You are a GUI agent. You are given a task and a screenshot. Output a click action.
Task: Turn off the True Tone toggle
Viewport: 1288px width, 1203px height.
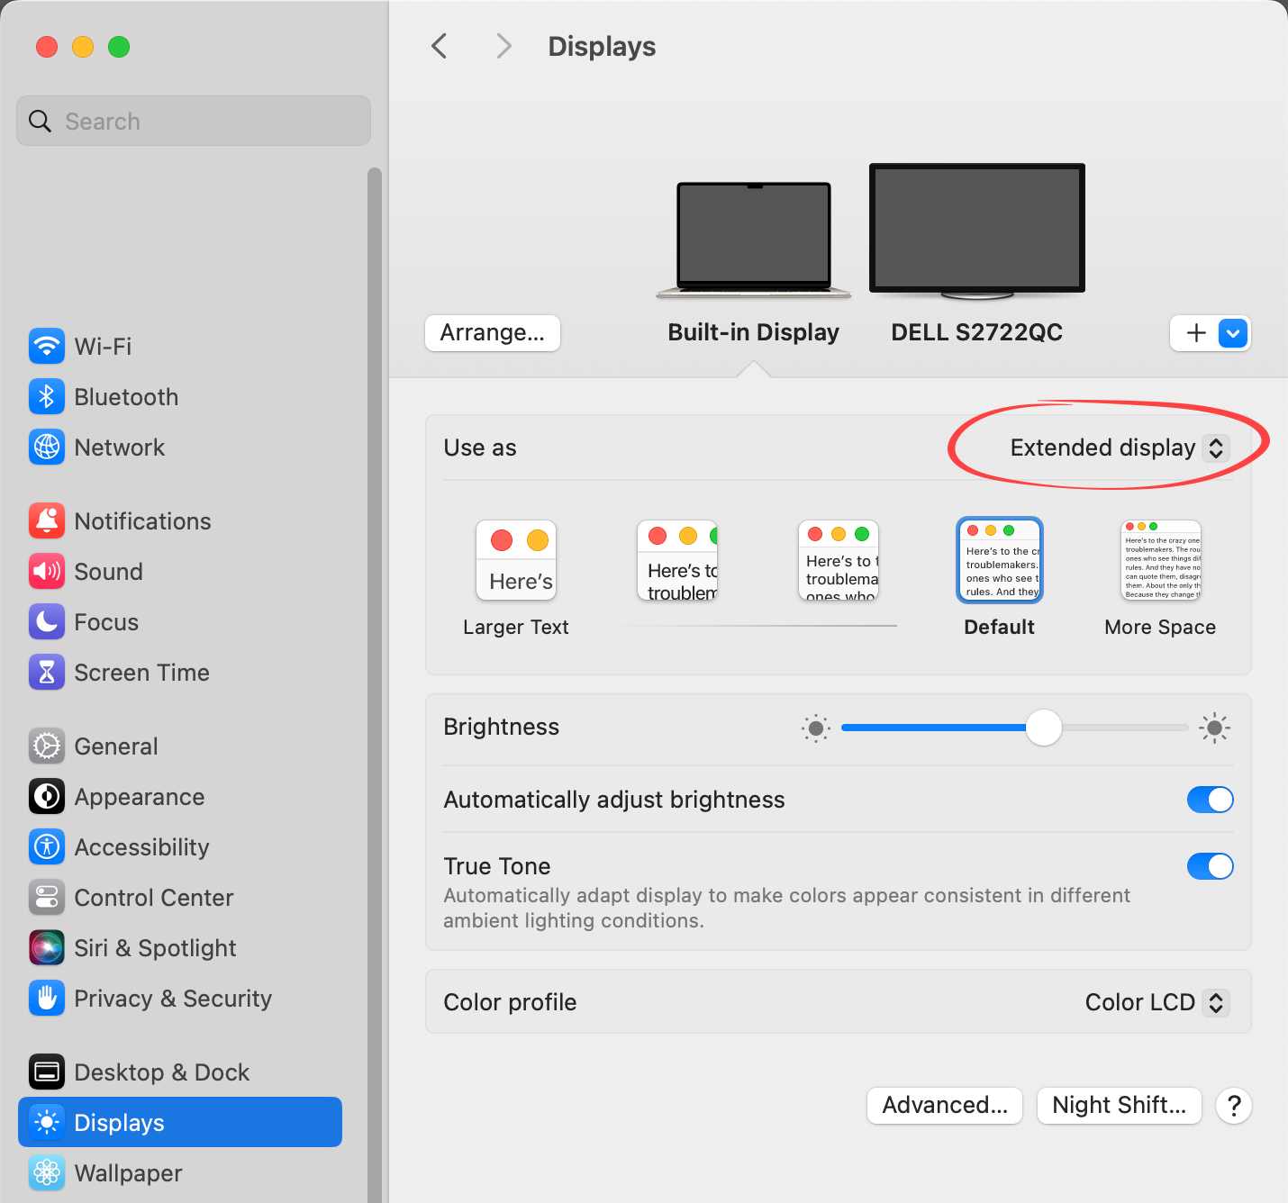pyautogui.click(x=1210, y=866)
